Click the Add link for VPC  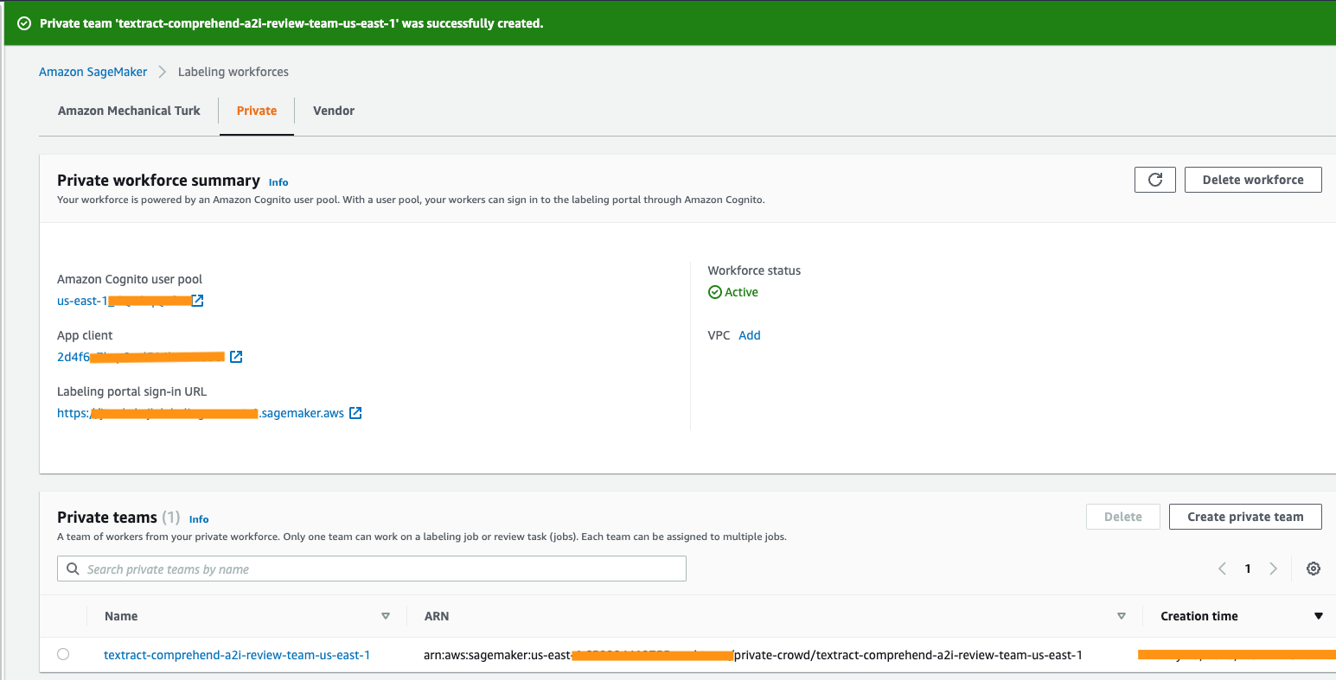(x=750, y=335)
